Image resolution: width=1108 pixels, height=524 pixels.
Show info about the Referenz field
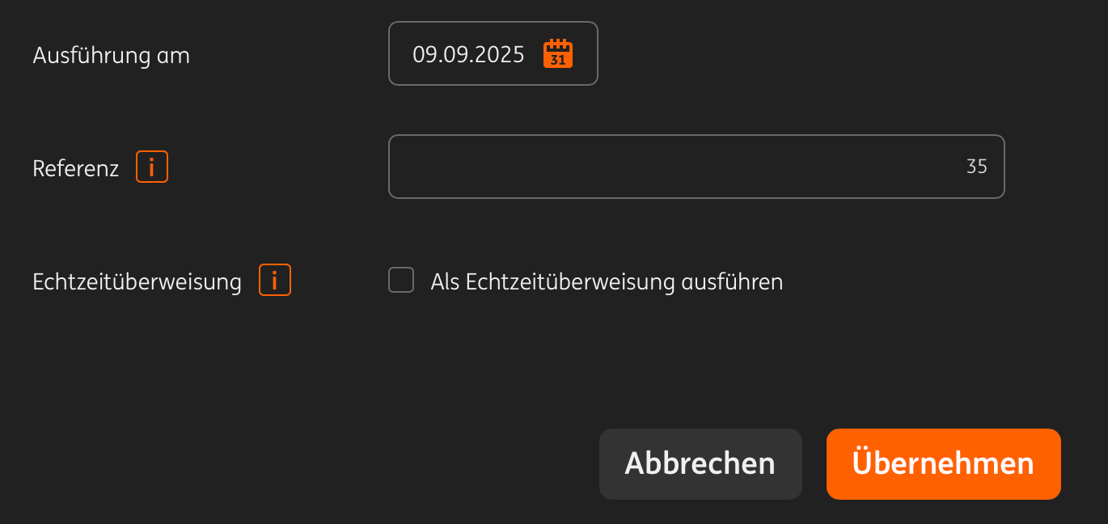point(152,167)
